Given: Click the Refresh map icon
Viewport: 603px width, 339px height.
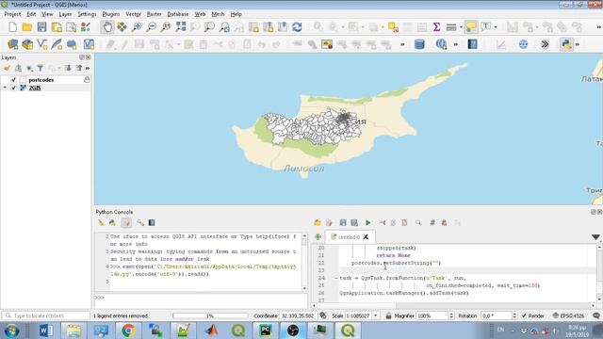Looking at the screenshot, I should (297, 27).
